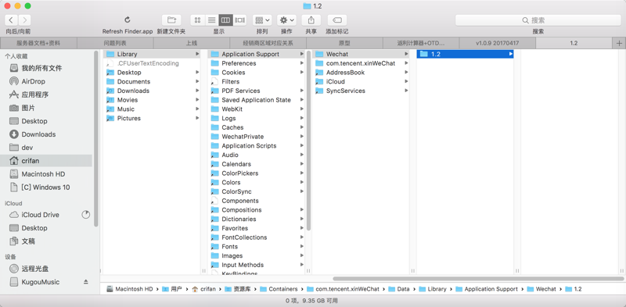Screen dimensions: 626x307
Task: Expand the Movies folder arrow
Action: tap(197, 100)
